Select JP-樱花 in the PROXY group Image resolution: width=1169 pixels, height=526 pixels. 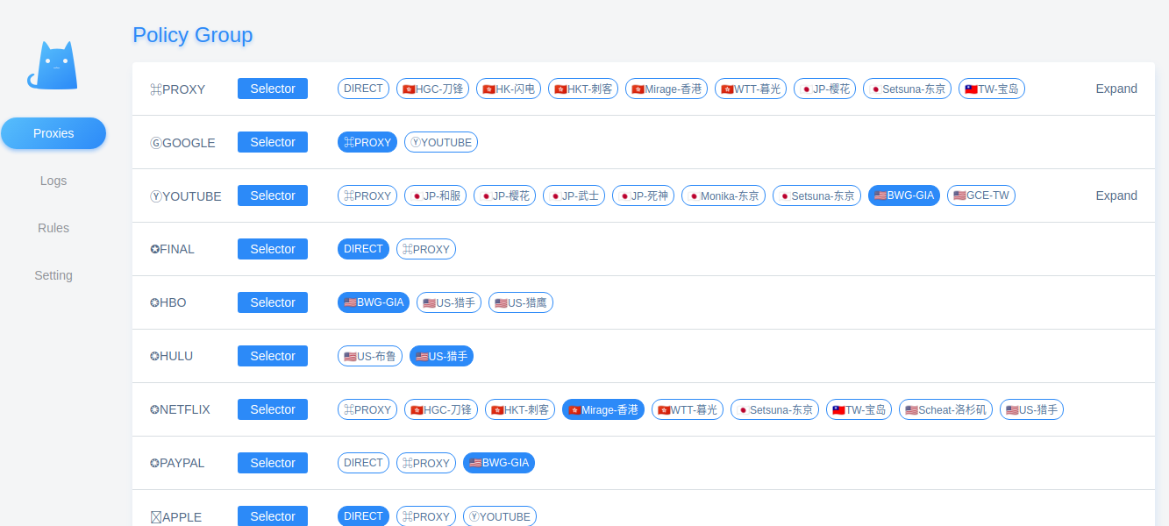[x=824, y=89]
